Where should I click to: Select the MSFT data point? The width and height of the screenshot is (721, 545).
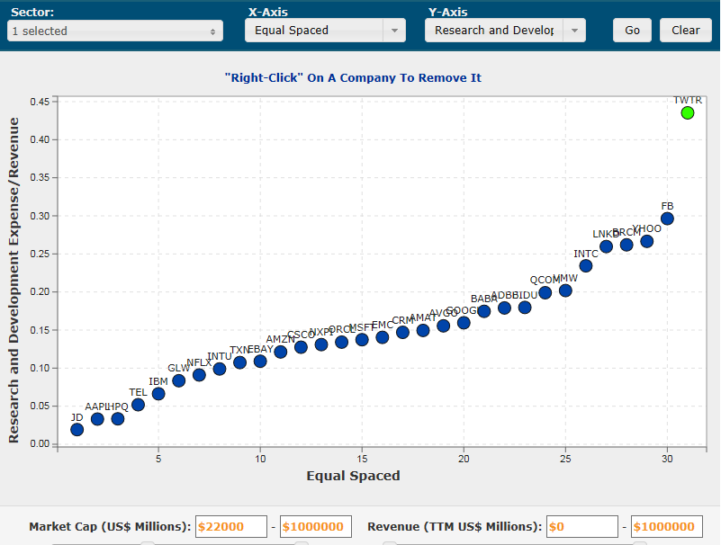(x=362, y=340)
